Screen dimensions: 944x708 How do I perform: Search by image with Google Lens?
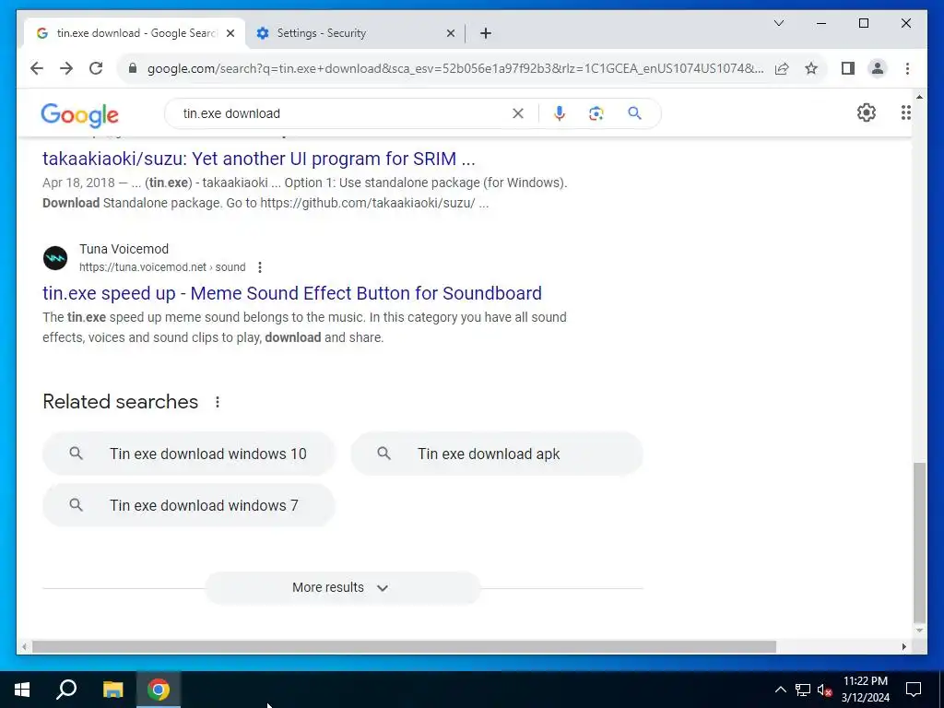[596, 113]
